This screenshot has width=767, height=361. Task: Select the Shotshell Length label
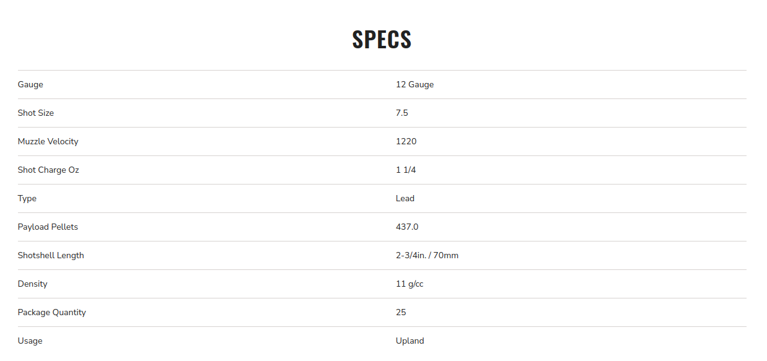coord(51,255)
